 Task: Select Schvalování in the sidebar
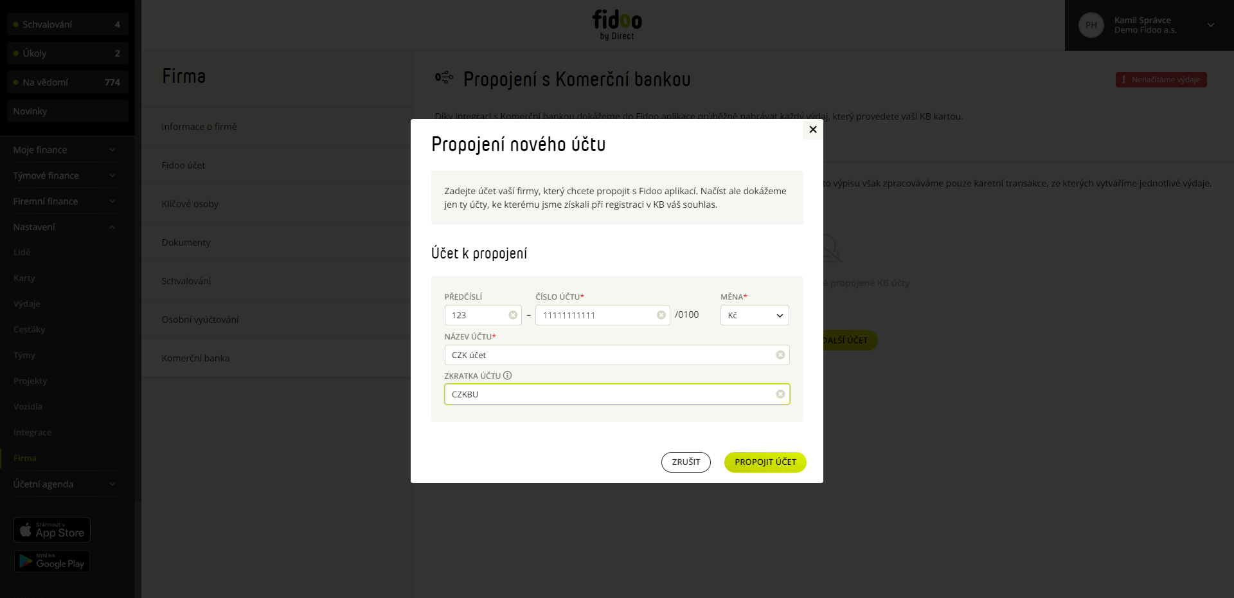[67, 24]
